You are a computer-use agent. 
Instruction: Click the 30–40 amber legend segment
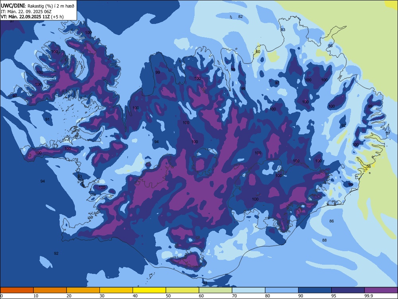pyautogui.click(x=116, y=290)
